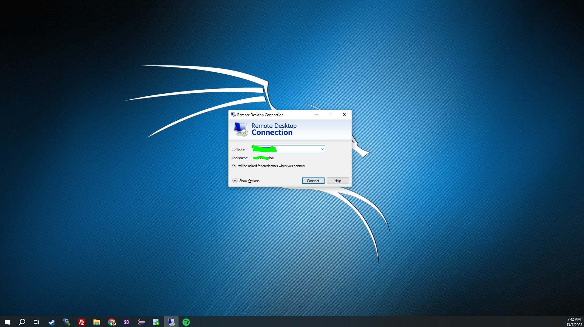Launch FileZilla from the taskbar

point(82,322)
